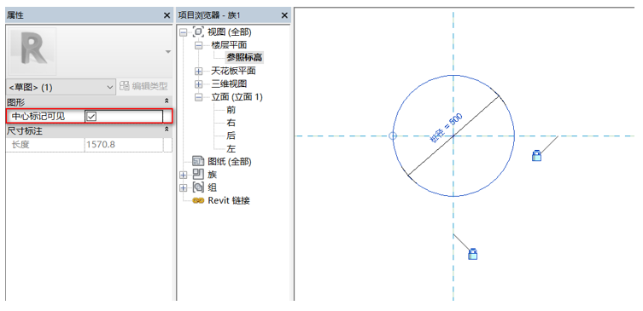Expand the 组 groups node
The width and height of the screenshot is (643, 311).
[184, 188]
